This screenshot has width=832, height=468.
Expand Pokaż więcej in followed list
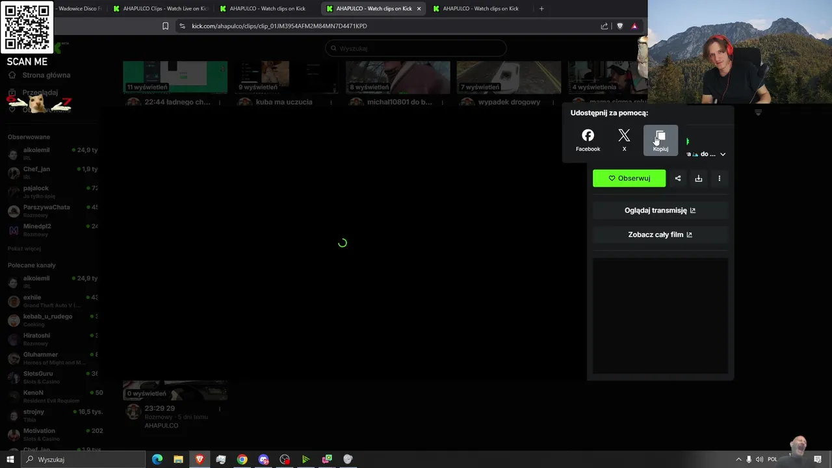pyautogui.click(x=24, y=248)
